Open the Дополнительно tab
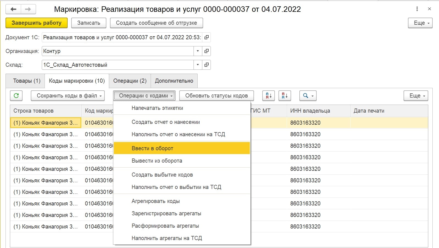Image resolution: width=439 pixels, height=248 pixels. point(174,81)
